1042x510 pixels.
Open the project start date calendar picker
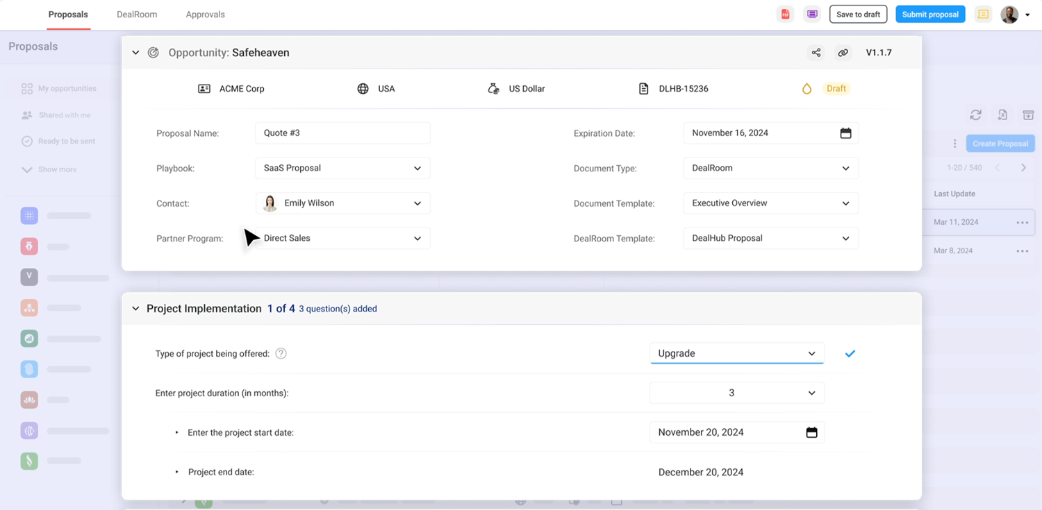[x=812, y=432]
